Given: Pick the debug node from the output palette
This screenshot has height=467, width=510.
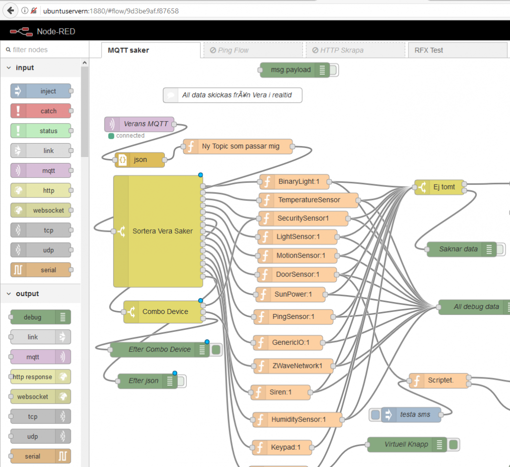Looking at the screenshot, I should coord(41,317).
